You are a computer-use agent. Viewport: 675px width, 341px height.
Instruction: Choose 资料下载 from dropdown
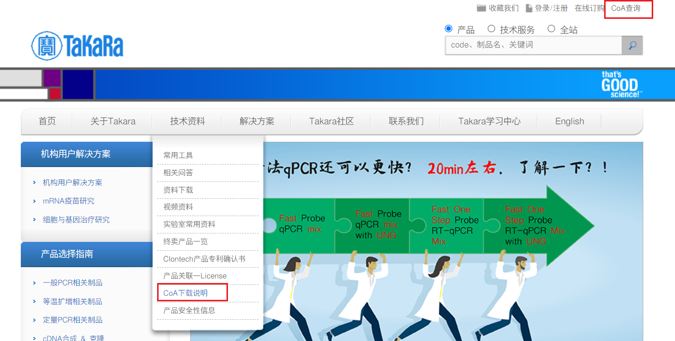(x=178, y=190)
